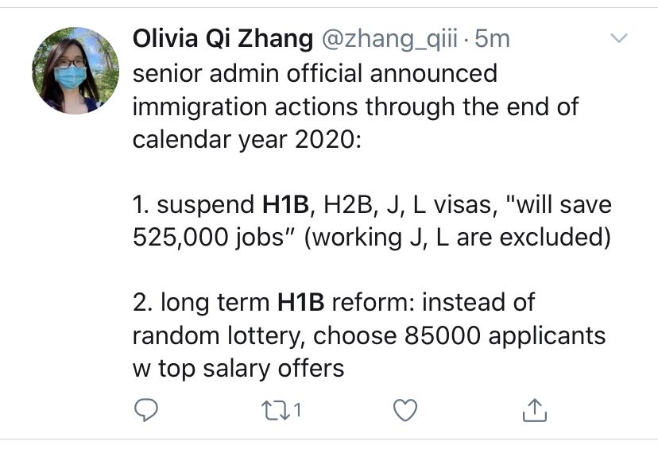The image size is (658, 453).
Task: Click the 'random lottery' text
Action: (217, 336)
